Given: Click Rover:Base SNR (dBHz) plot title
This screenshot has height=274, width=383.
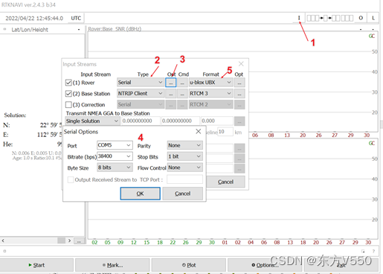Looking at the screenshot, I should [115, 29].
